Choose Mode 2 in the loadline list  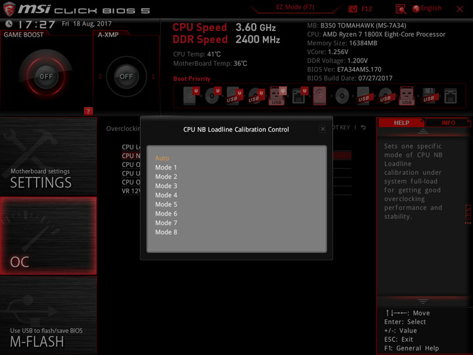point(166,177)
